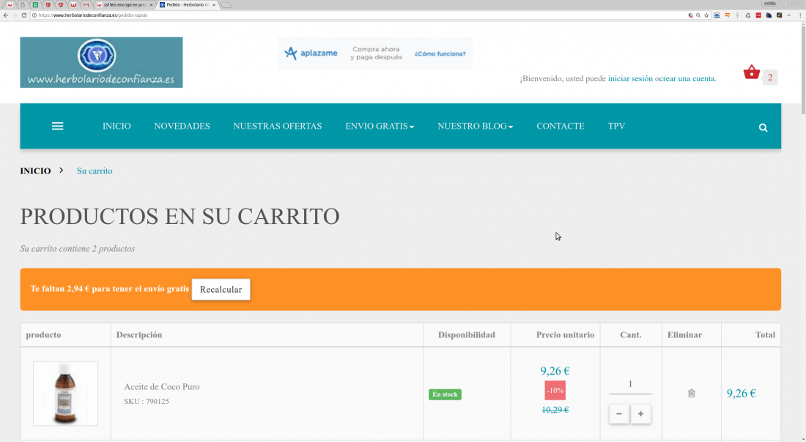
Task: Open the hamburger menu in navigation bar
Action: 58,127
